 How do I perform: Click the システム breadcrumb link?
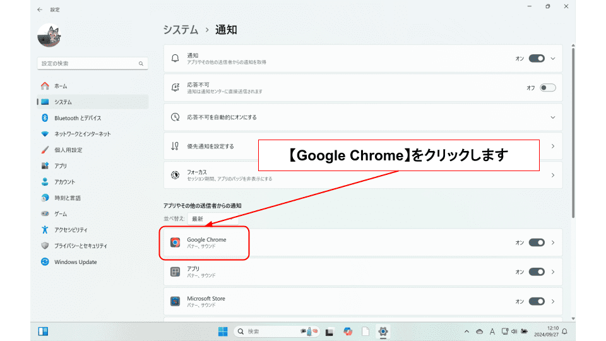180,30
